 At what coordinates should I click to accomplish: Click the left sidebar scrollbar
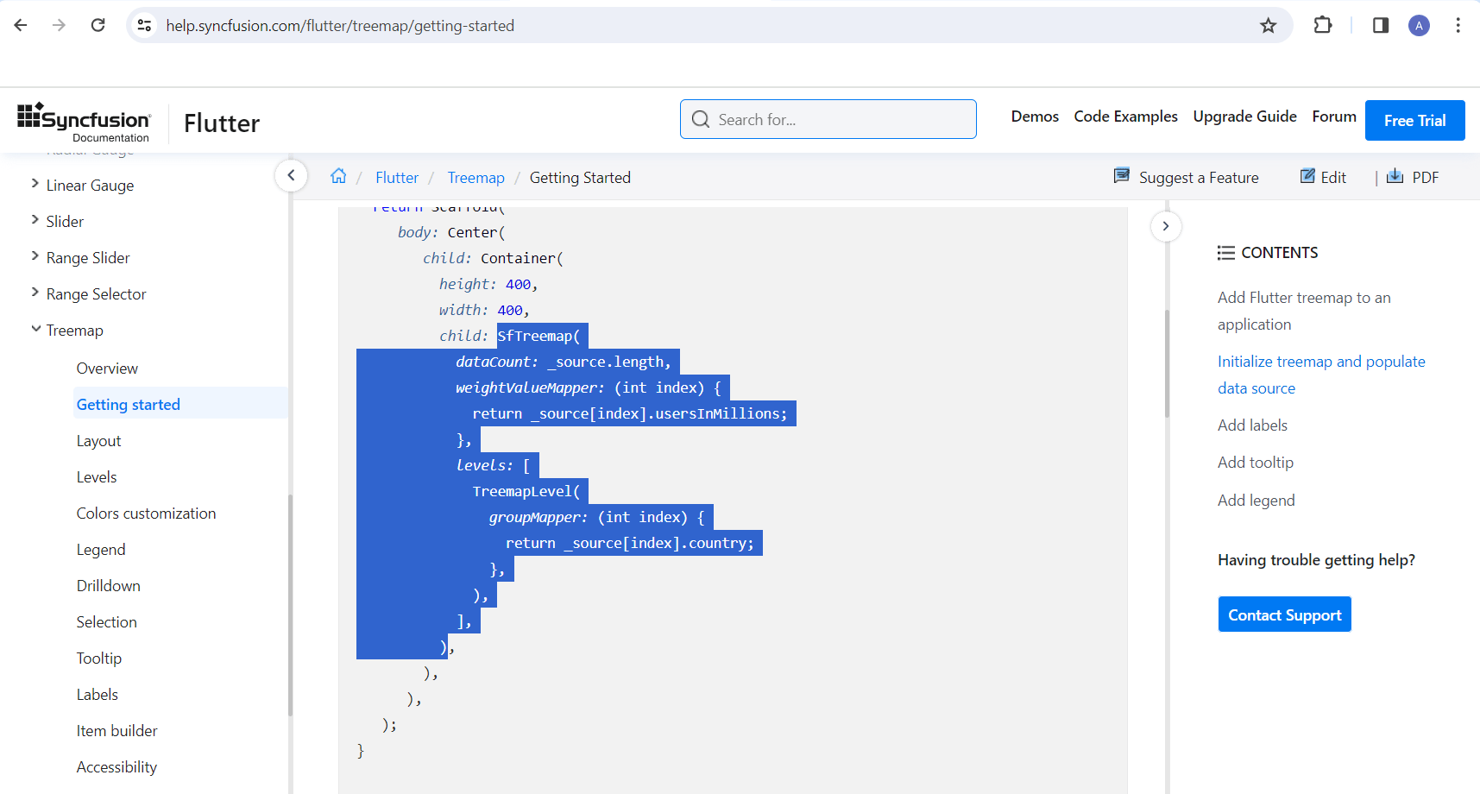[x=291, y=604]
